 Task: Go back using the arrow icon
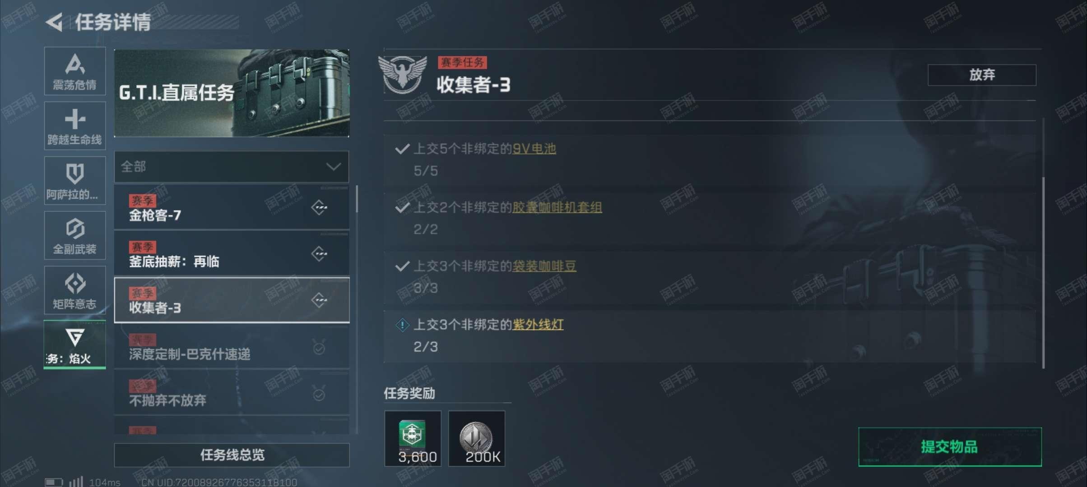click(55, 22)
